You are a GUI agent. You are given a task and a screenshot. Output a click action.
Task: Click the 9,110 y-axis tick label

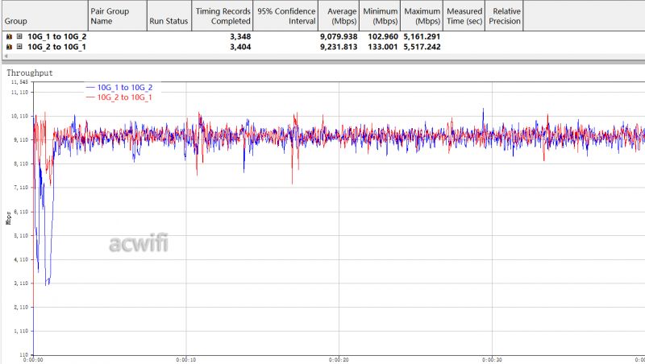tap(21, 140)
